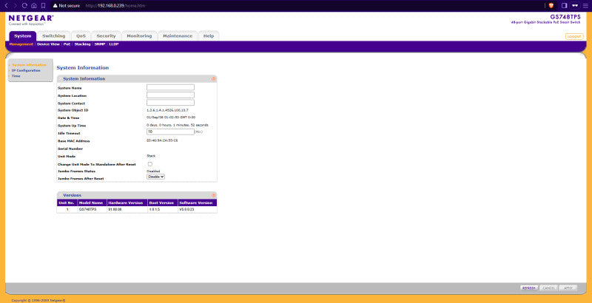Click the browser address bar URL
Image resolution: width=592 pixels, height=303 pixels.
tap(115, 6)
